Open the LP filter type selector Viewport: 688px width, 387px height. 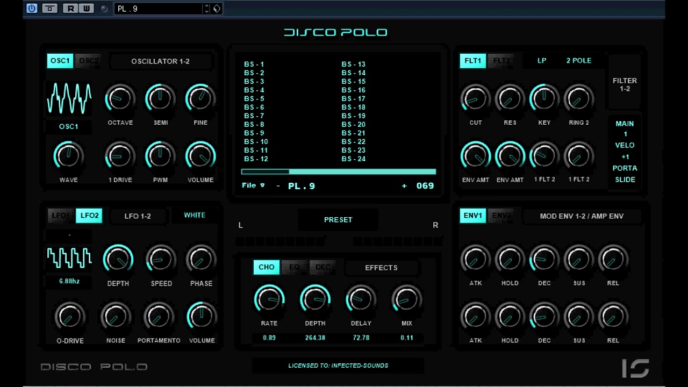click(x=542, y=61)
